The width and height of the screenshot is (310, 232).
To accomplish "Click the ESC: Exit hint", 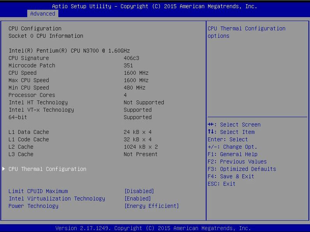I will pyautogui.click(x=222, y=184).
